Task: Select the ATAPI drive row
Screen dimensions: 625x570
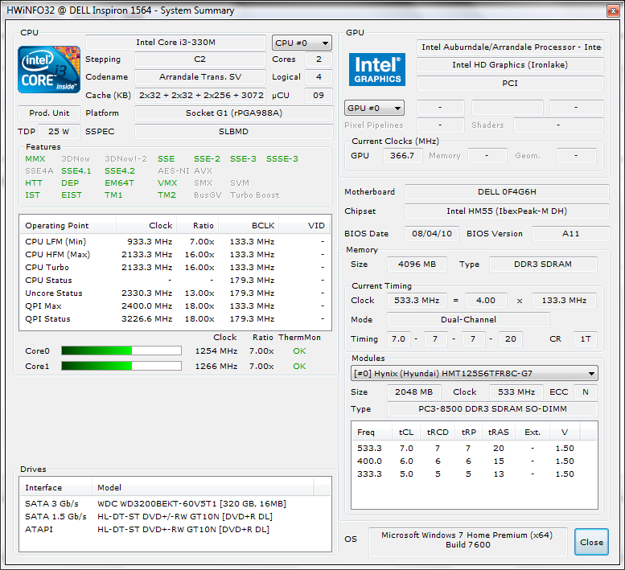Action: pos(175,529)
